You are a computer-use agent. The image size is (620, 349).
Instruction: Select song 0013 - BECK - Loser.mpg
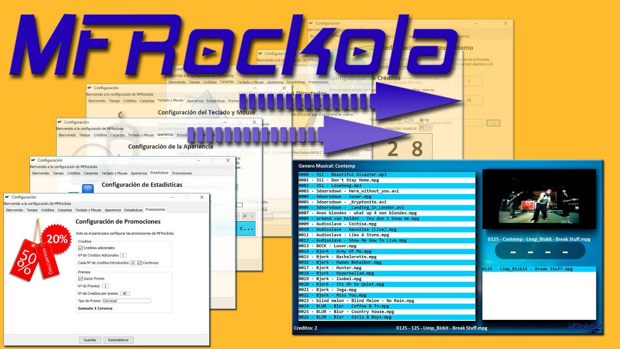point(387,246)
